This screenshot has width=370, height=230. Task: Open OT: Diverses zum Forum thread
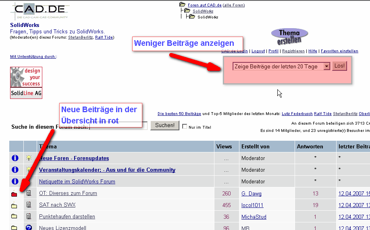[68, 193]
